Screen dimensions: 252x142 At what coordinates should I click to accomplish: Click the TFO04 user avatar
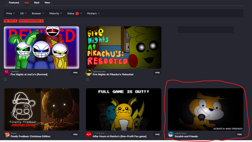[x=88, y=135]
